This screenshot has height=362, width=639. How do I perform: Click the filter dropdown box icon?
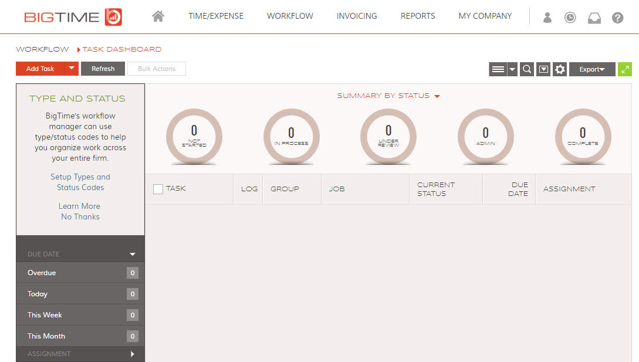point(543,69)
